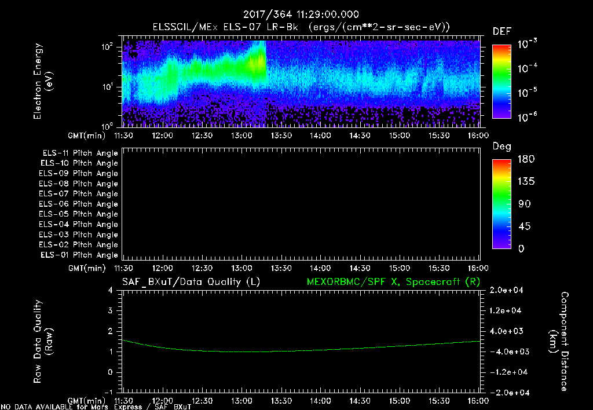
Task: Select the Component Distance (km) axis label
Action: tap(559, 341)
